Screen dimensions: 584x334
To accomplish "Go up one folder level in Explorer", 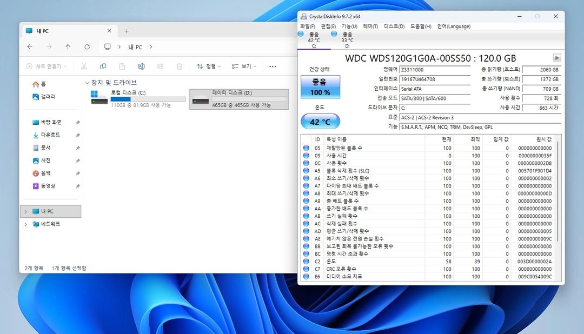I will pyautogui.click(x=68, y=47).
